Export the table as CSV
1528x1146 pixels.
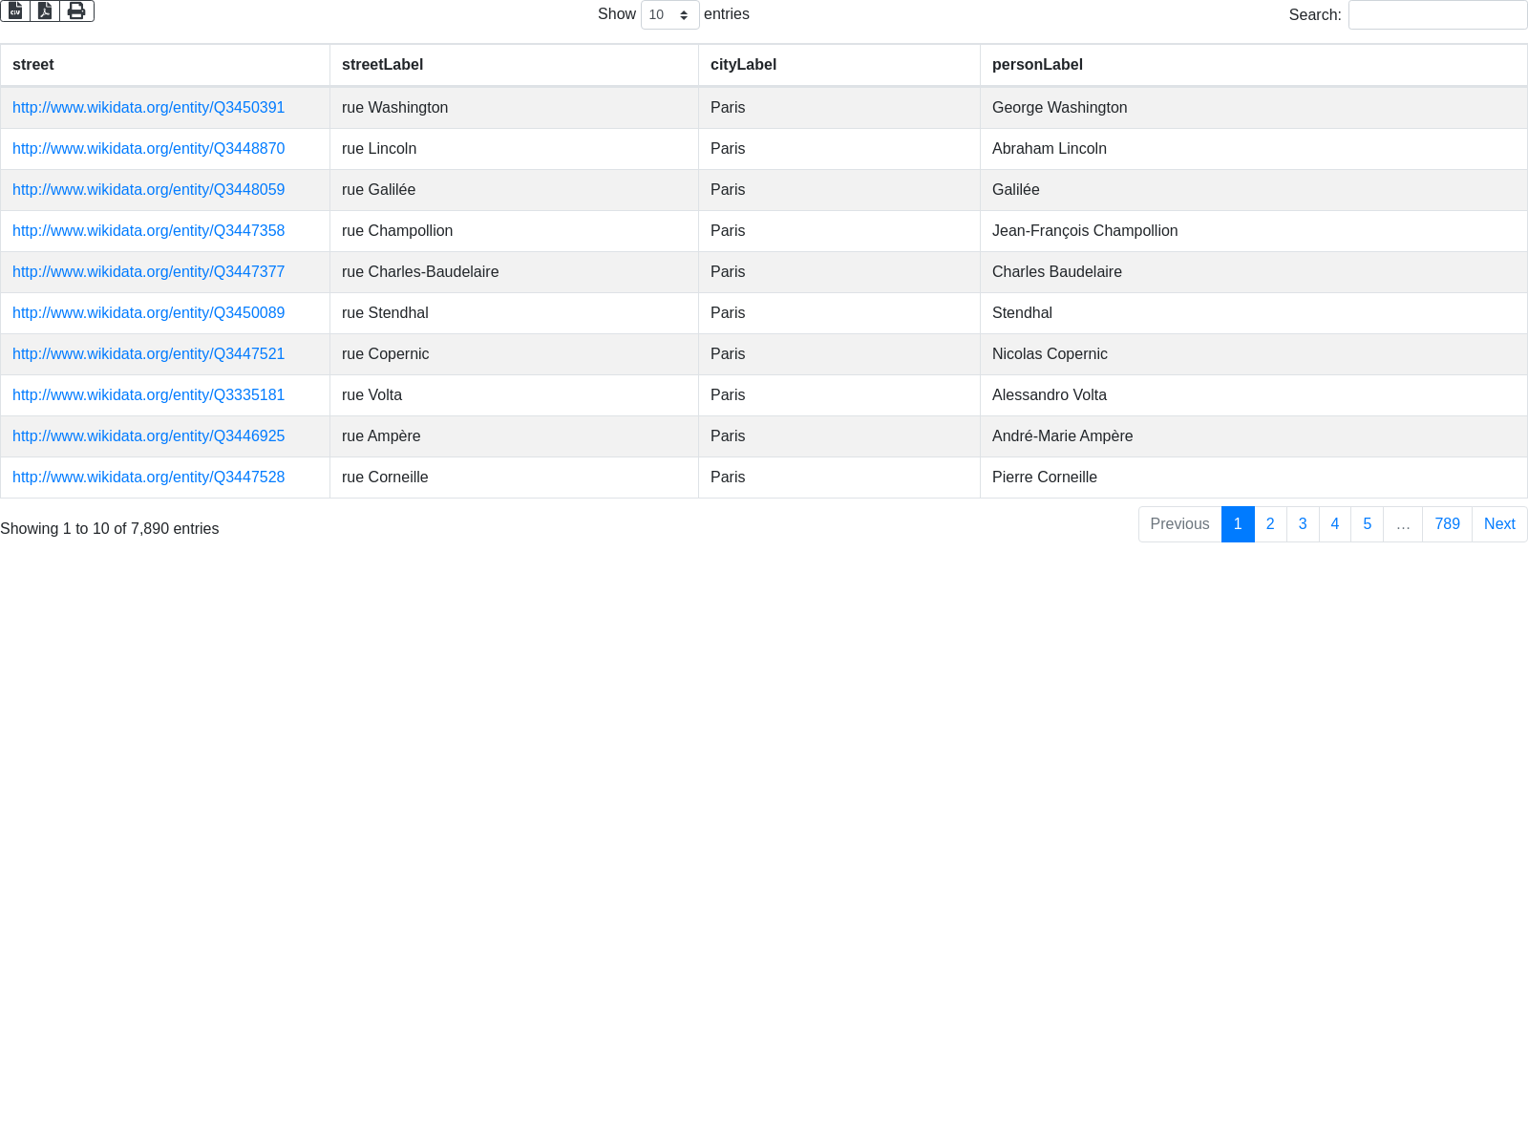click(x=15, y=11)
